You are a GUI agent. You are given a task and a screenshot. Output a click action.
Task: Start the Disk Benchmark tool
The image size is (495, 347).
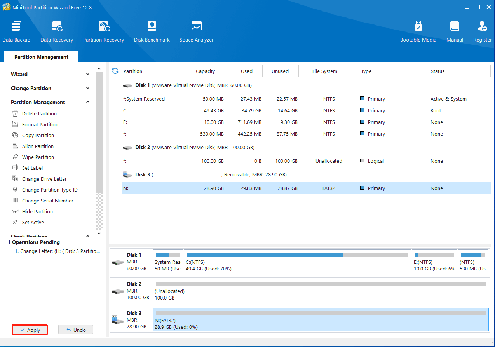click(x=152, y=31)
